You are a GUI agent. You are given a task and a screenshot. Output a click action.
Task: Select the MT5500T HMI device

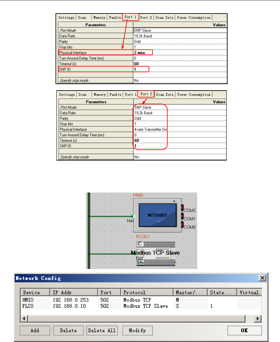click(158, 215)
